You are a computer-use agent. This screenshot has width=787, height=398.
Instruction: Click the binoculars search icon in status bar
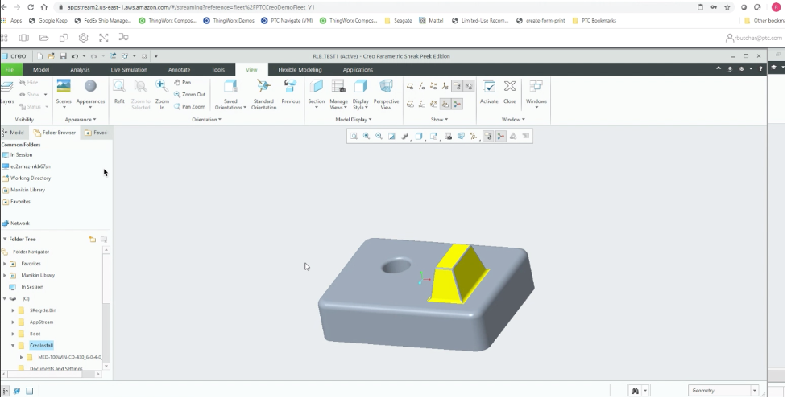pyautogui.click(x=635, y=391)
